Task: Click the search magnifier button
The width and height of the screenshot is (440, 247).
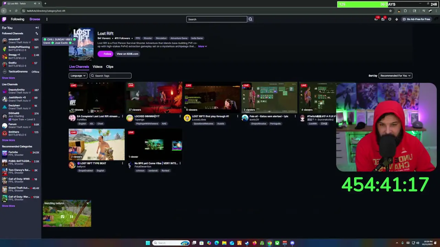Action: 250,19
